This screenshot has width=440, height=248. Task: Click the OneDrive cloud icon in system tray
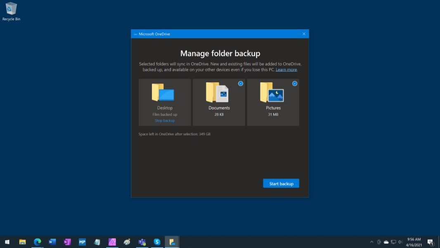click(386, 242)
